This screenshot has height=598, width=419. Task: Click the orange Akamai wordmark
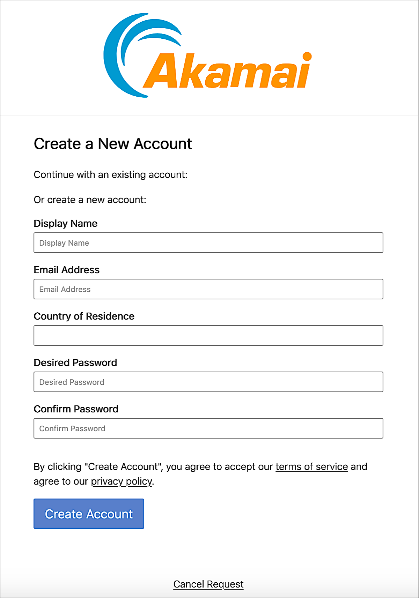coord(227,72)
